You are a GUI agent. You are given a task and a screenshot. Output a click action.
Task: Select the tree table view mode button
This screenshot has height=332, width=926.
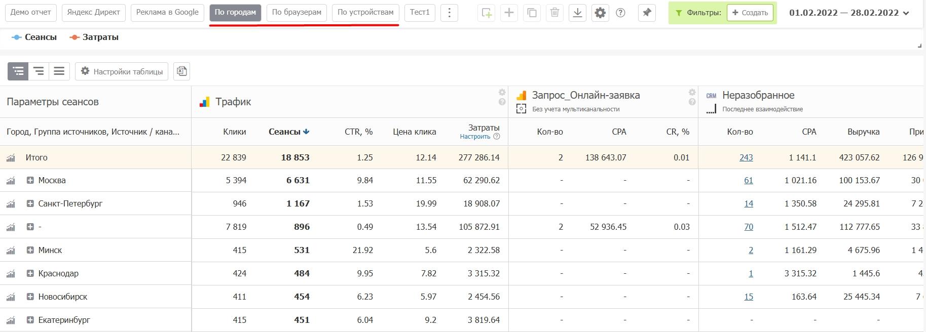click(18, 71)
